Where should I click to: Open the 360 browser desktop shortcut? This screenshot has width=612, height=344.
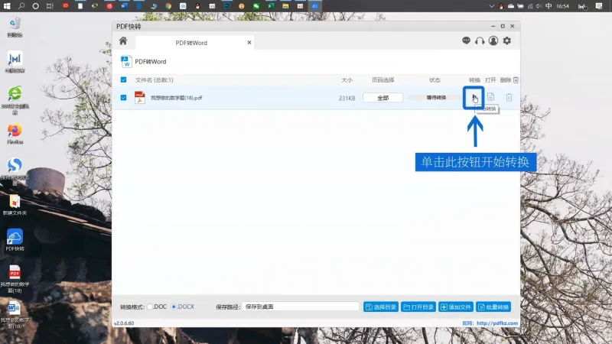tap(15, 100)
